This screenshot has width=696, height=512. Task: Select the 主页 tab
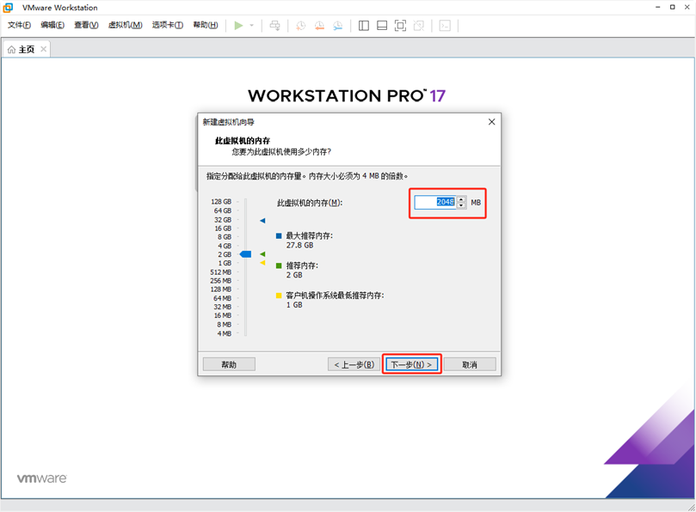tap(26, 49)
